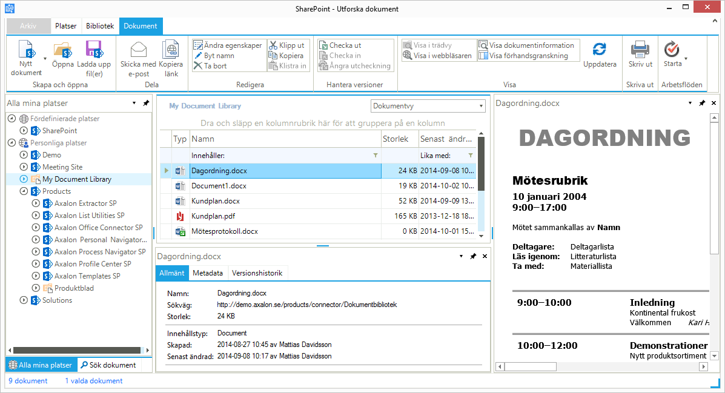This screenshot has height=393, width=725.
Task: Open the Starta workflow dropdown arrow
Action: pos(686,59)
